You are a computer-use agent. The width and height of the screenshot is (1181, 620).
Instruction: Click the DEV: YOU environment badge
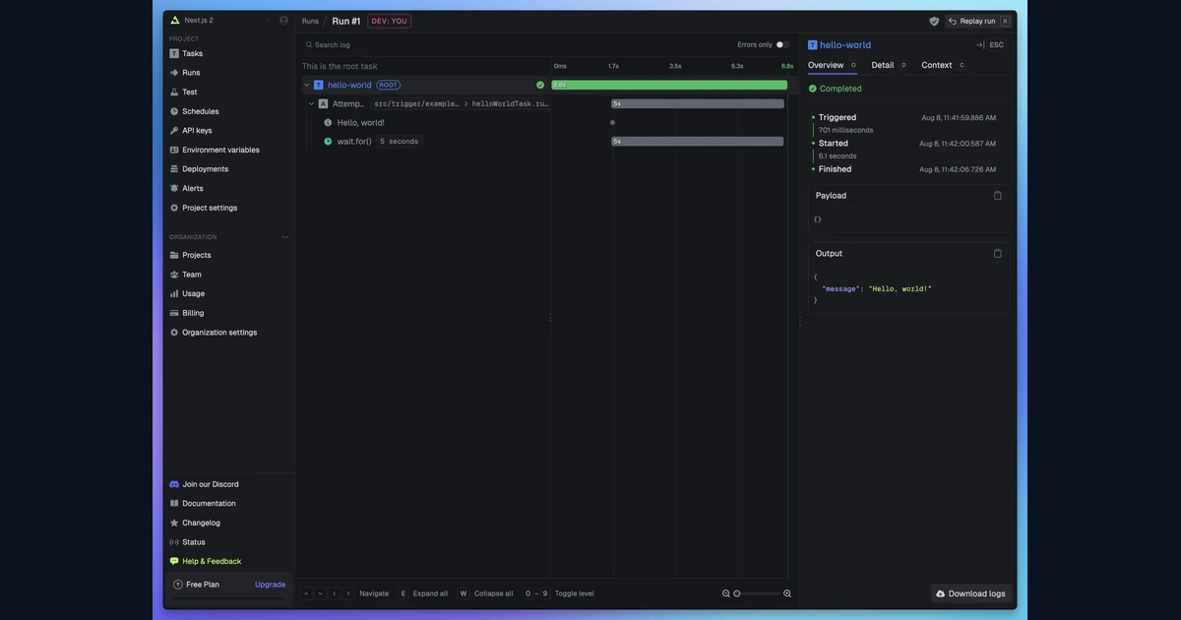(389, 21)
